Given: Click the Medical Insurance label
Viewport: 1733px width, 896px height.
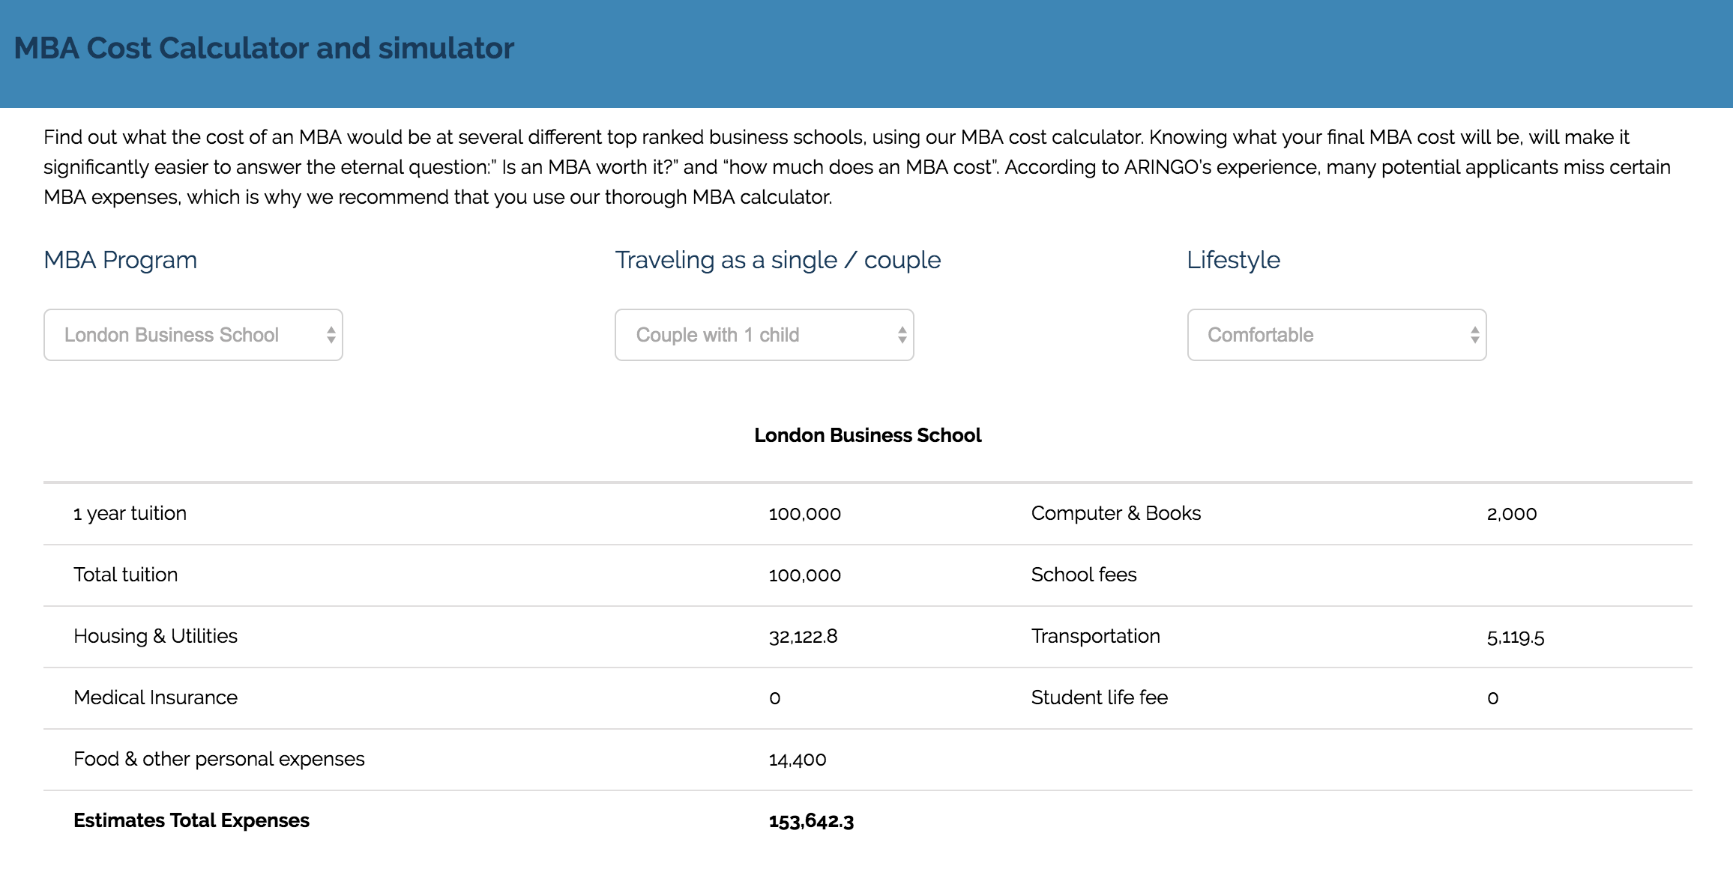Looking at the screenshot, I should 156,697.
